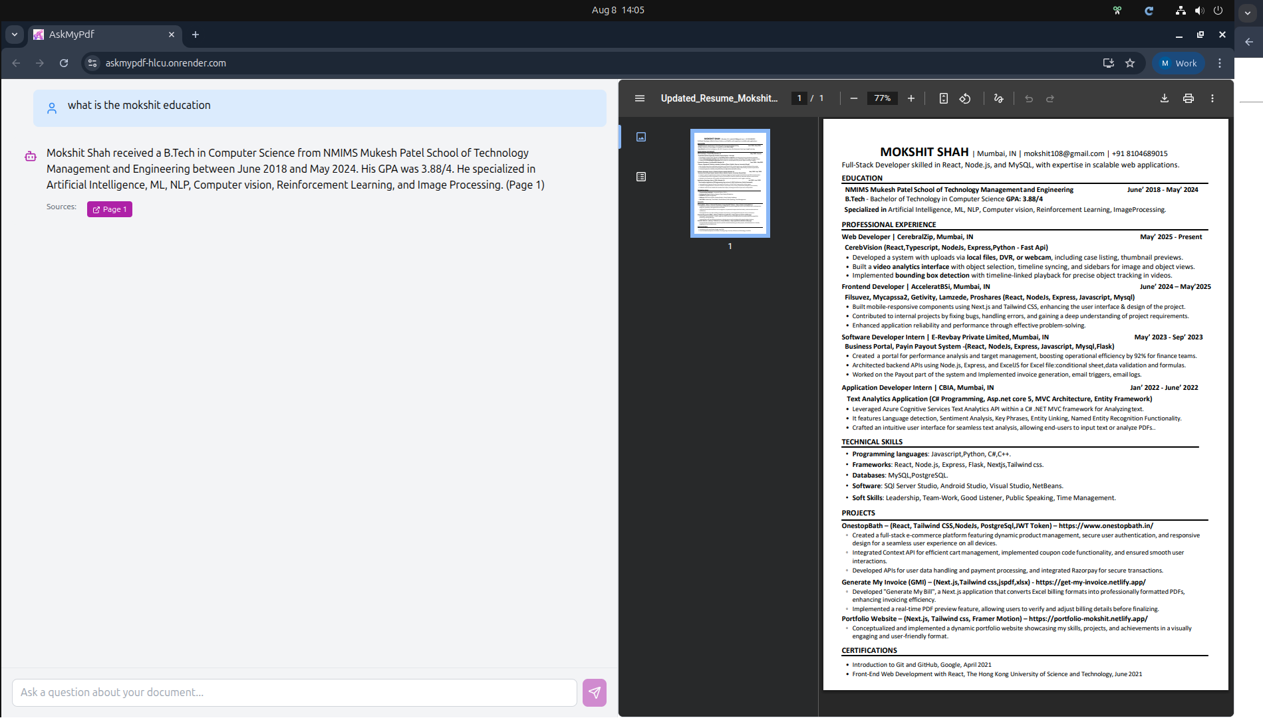Click the fit to page icon

pos(943,98)
